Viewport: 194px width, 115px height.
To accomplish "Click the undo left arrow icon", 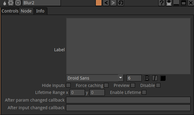I will coord(106,3).
